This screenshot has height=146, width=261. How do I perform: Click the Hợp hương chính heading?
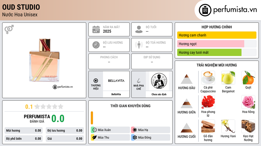click(x=217, y=27)
